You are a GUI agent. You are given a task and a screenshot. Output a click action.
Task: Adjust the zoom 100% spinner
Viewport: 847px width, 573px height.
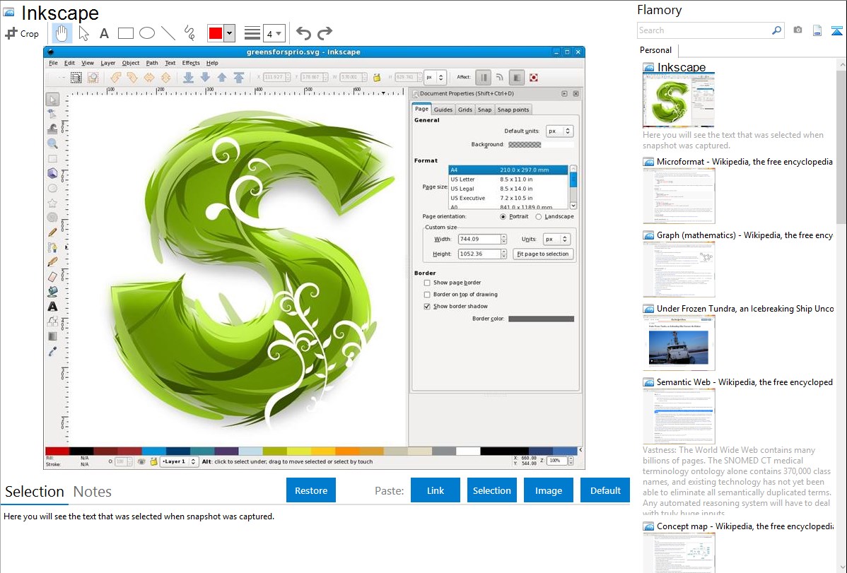point(571,461)
